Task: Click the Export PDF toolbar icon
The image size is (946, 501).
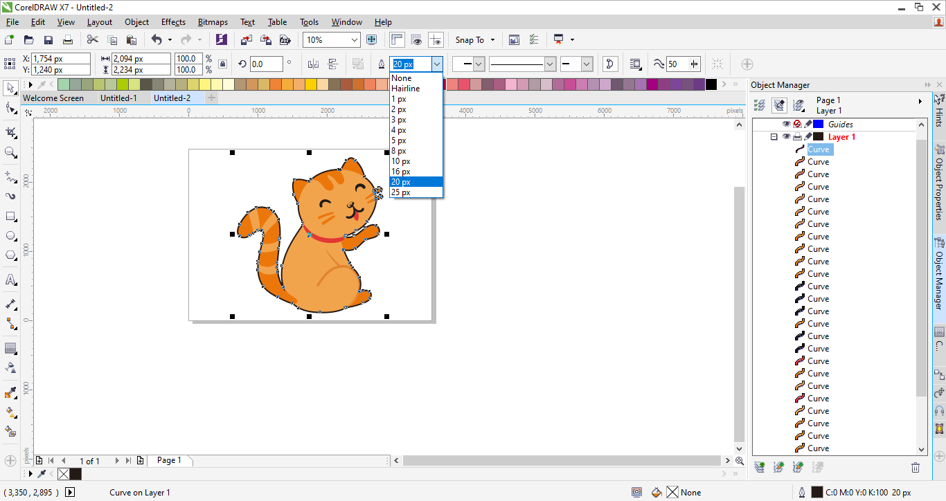Action: 285,39
